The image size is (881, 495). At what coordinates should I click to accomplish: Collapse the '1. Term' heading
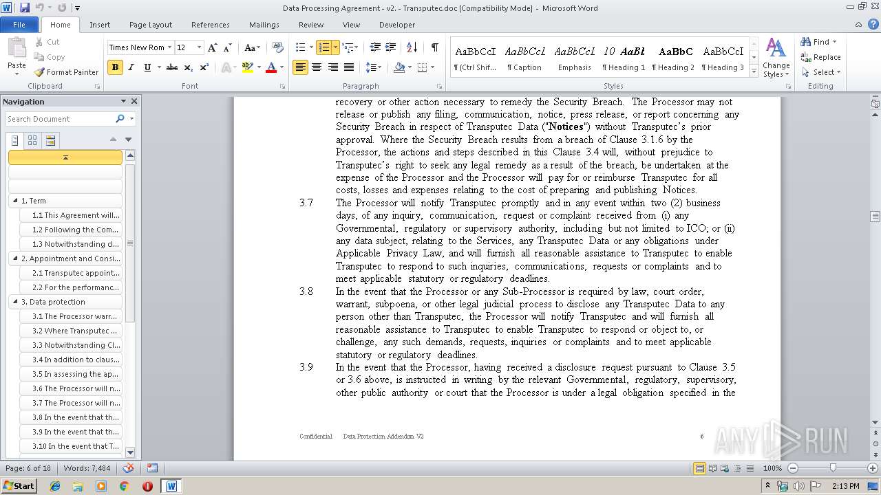click(15, 201)
